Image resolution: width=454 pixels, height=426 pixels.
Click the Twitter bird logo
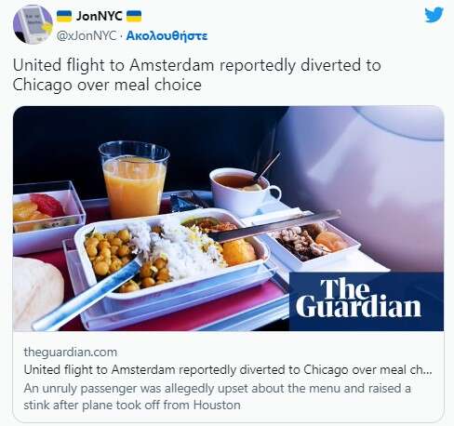point(434,15)
